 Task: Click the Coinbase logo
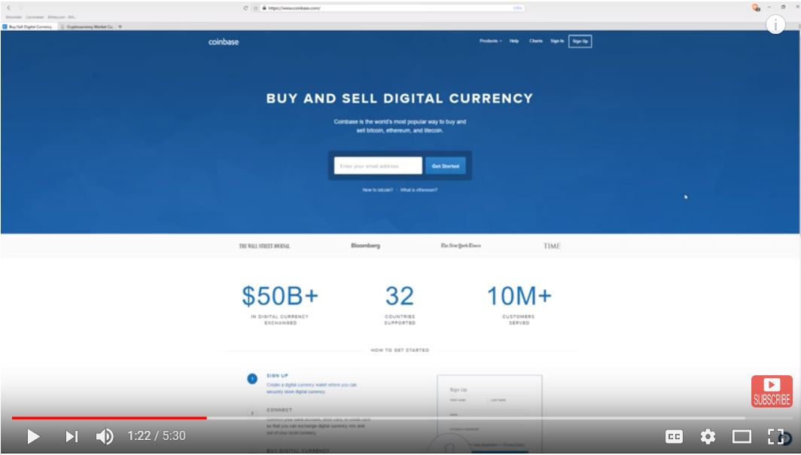(224, 42)
